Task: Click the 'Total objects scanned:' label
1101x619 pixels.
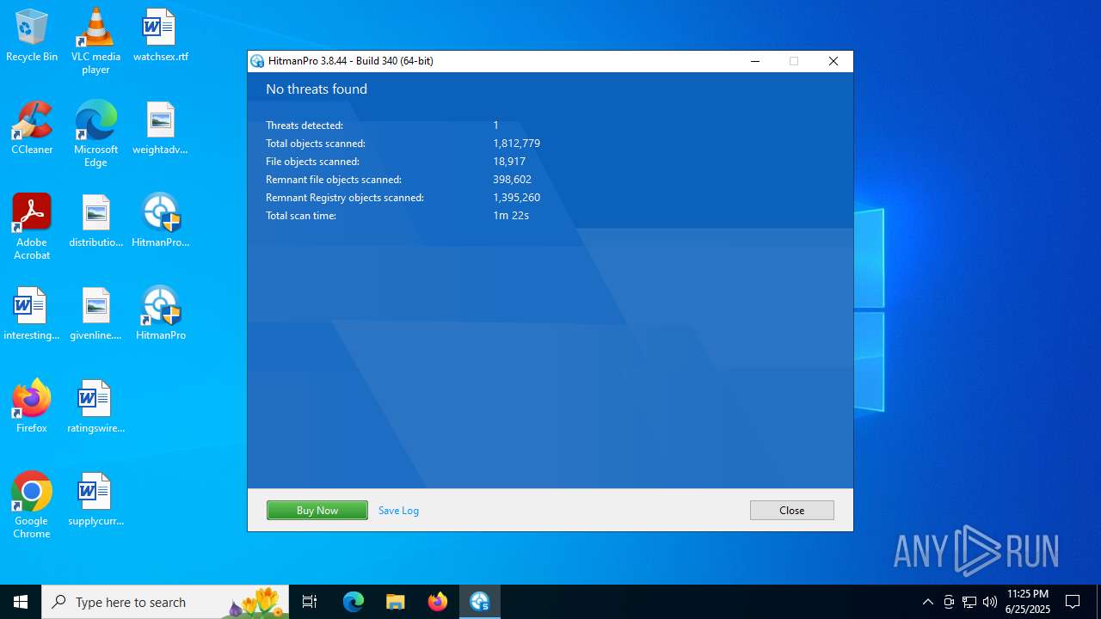Action: point(316,144)
